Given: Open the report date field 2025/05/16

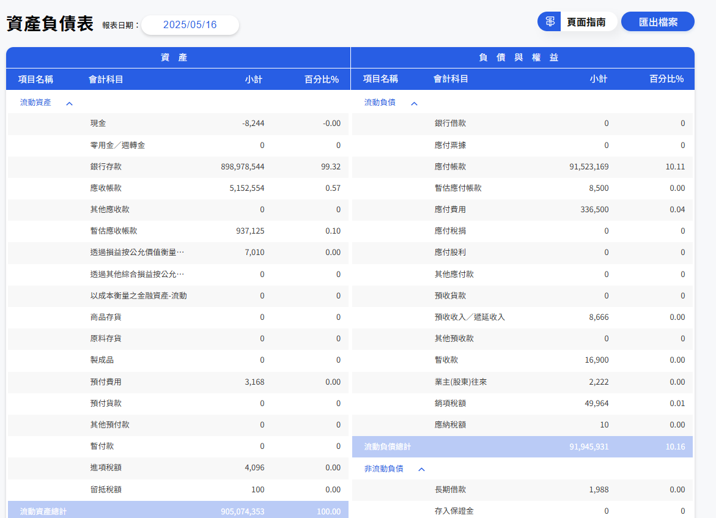Looking at the screenshot, I should tap(190, 24).
